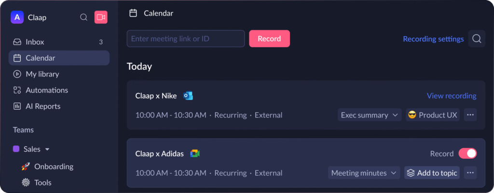This screenshot has width=494, height=193.
Task: Click the Outlook icon beside Claap x Nike
Action: 188,96
